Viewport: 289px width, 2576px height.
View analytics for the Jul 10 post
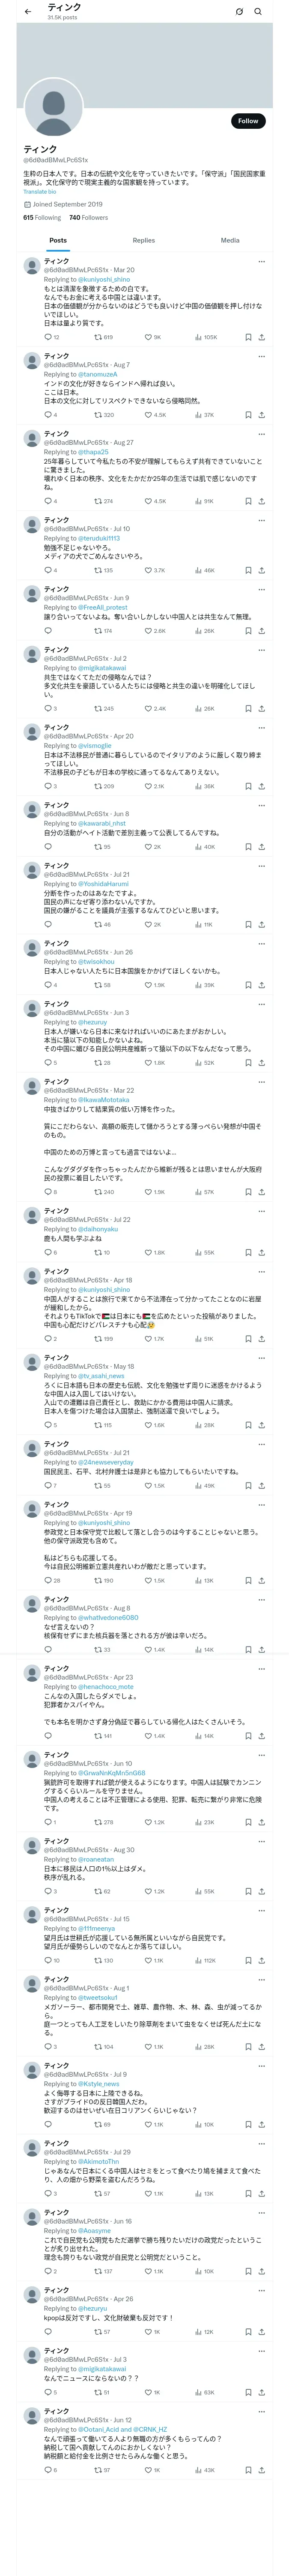point(198,570)
